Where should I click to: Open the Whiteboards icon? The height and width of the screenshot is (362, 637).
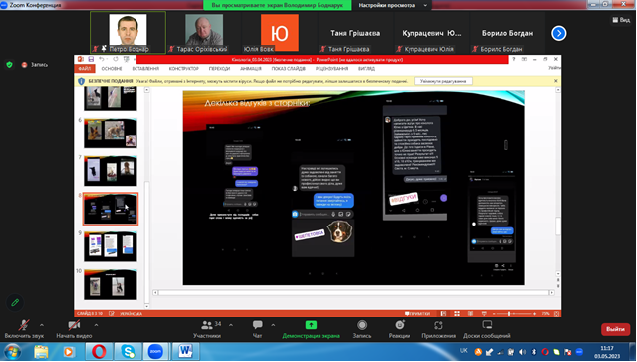[487, 325]
